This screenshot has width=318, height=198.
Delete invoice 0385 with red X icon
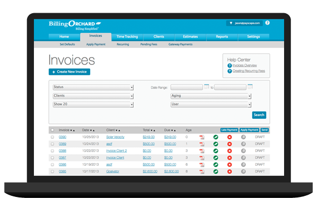coord(229,172)
